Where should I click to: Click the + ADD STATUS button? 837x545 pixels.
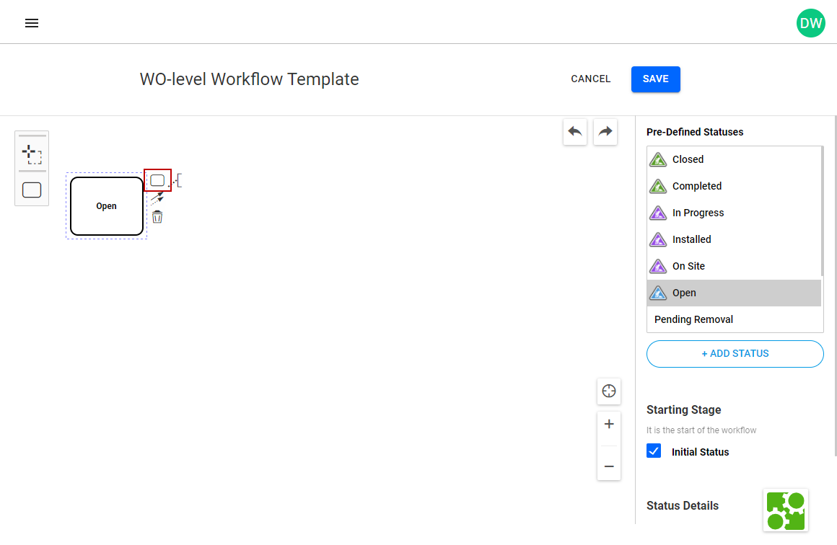point(735,353)
